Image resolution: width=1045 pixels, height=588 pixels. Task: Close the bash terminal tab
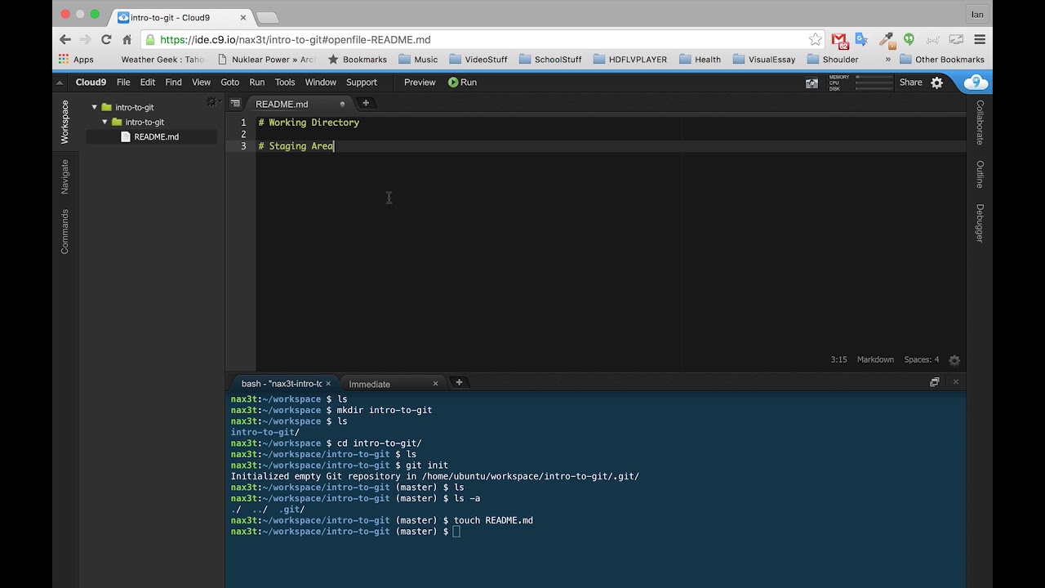(328, 383)
